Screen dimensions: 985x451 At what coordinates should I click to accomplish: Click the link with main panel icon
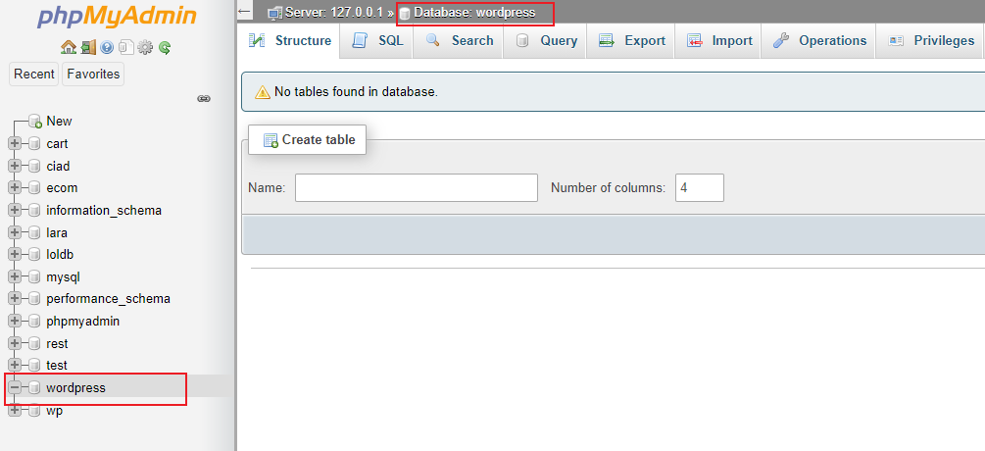click(x=204, y=99)
